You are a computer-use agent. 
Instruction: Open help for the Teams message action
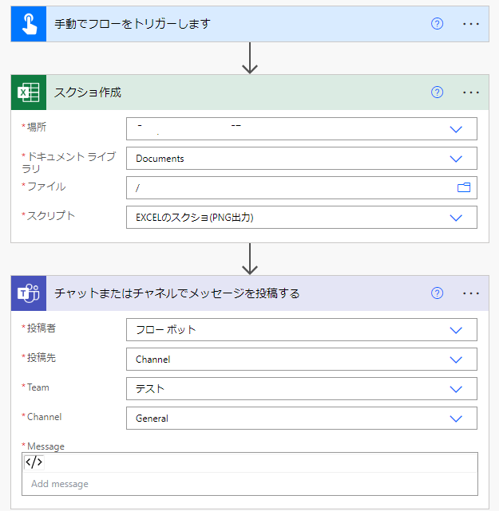coord(437,293)
